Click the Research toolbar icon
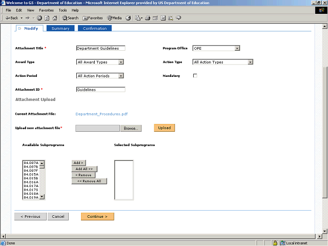This screenshot has height=246, width=328. pyautogui.click(x=171, y=18)
